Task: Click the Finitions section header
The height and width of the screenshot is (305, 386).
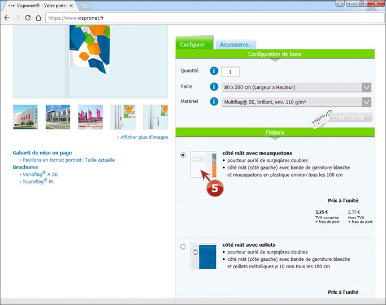Action: pyautogui.click(x=275, y=132)
